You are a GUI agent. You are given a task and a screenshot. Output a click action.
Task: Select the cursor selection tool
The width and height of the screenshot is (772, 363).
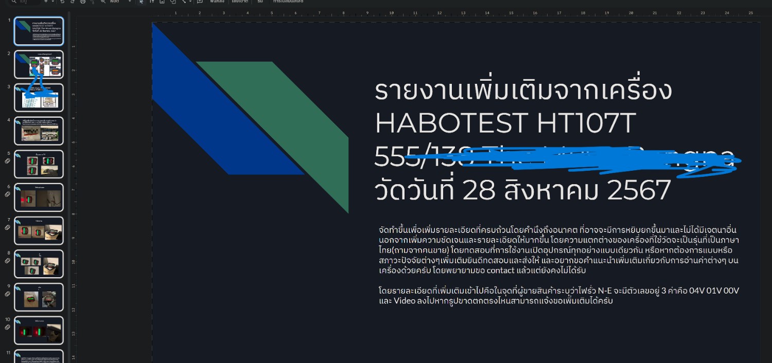coord(141,2)
